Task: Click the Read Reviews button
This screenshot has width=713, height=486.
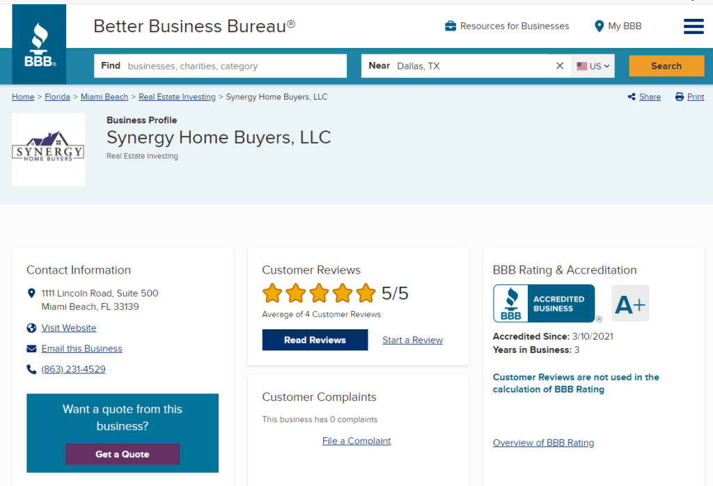Action: [315, 340]
